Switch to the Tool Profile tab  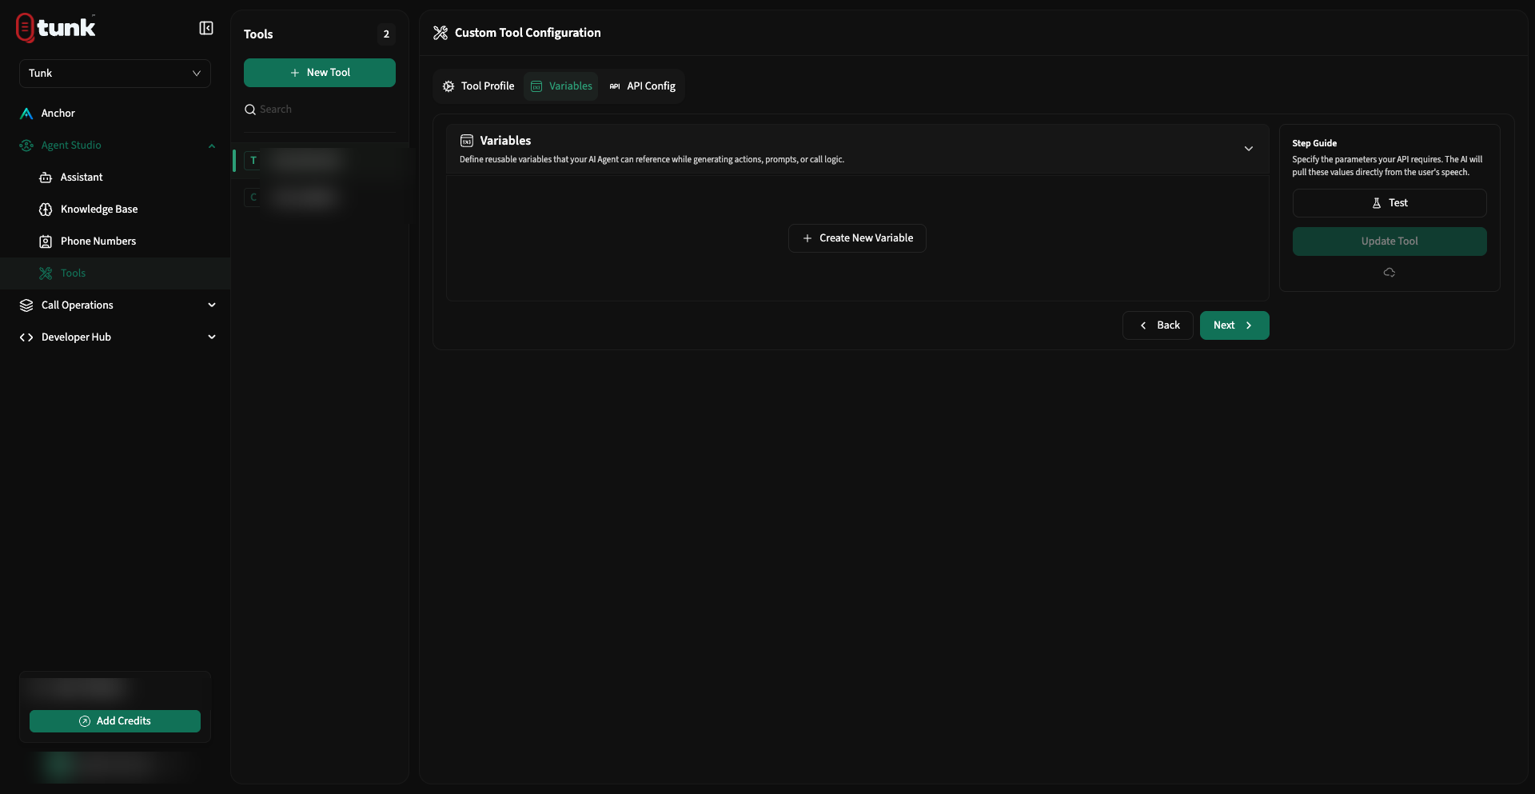point(479,86)
